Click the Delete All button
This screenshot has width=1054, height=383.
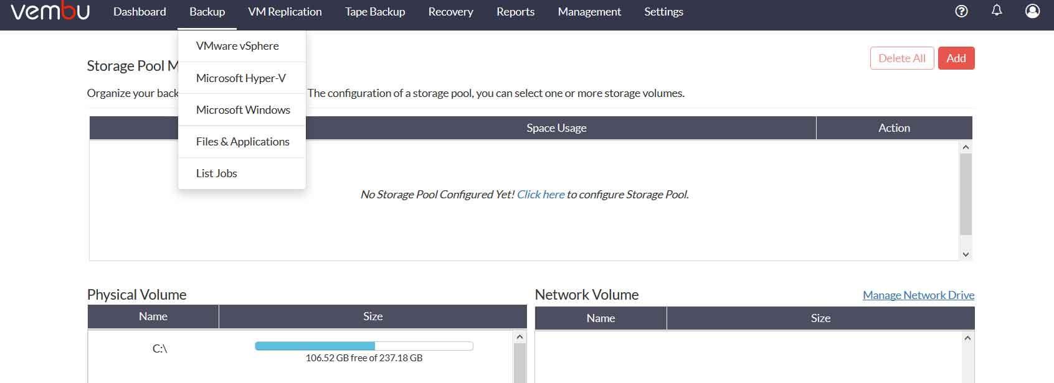901,58
